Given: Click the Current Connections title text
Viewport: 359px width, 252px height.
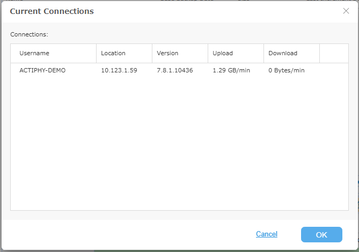Looking at the screenshot, I should [52, 11].
